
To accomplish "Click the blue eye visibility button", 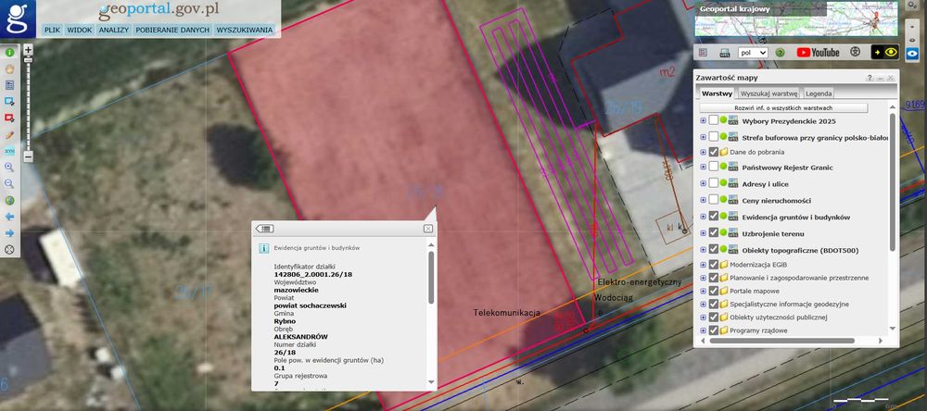I will pos(913,53).
